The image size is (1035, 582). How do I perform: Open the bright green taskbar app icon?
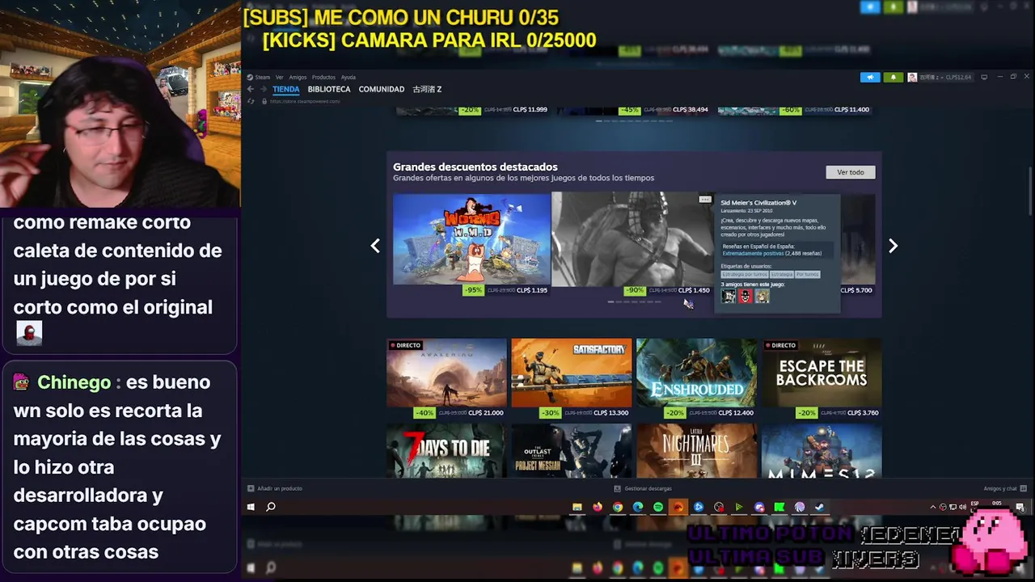pos(779,507)
